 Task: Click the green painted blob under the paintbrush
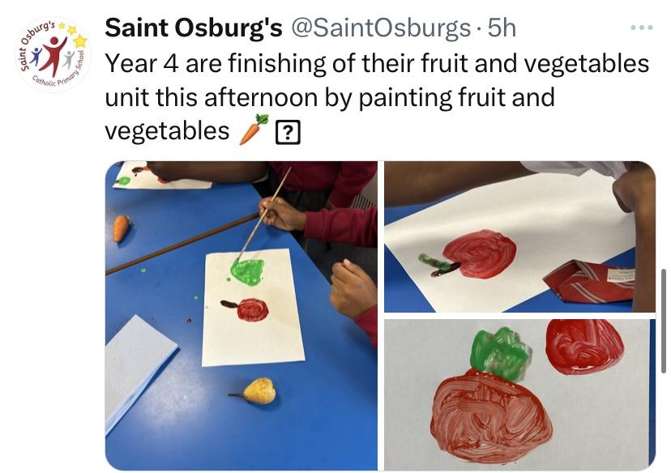pos(247,271)
